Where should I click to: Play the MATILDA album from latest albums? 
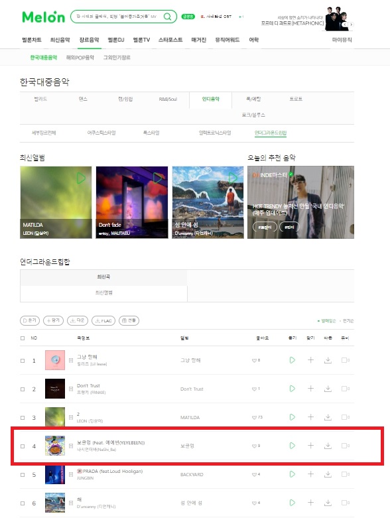[x=81, y=178]
